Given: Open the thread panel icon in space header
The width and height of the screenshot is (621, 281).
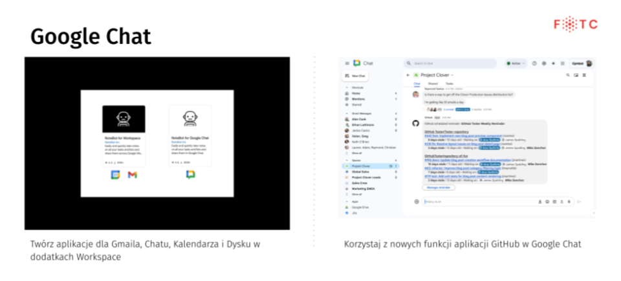Looking at the screenshot, I should (584, 75).
